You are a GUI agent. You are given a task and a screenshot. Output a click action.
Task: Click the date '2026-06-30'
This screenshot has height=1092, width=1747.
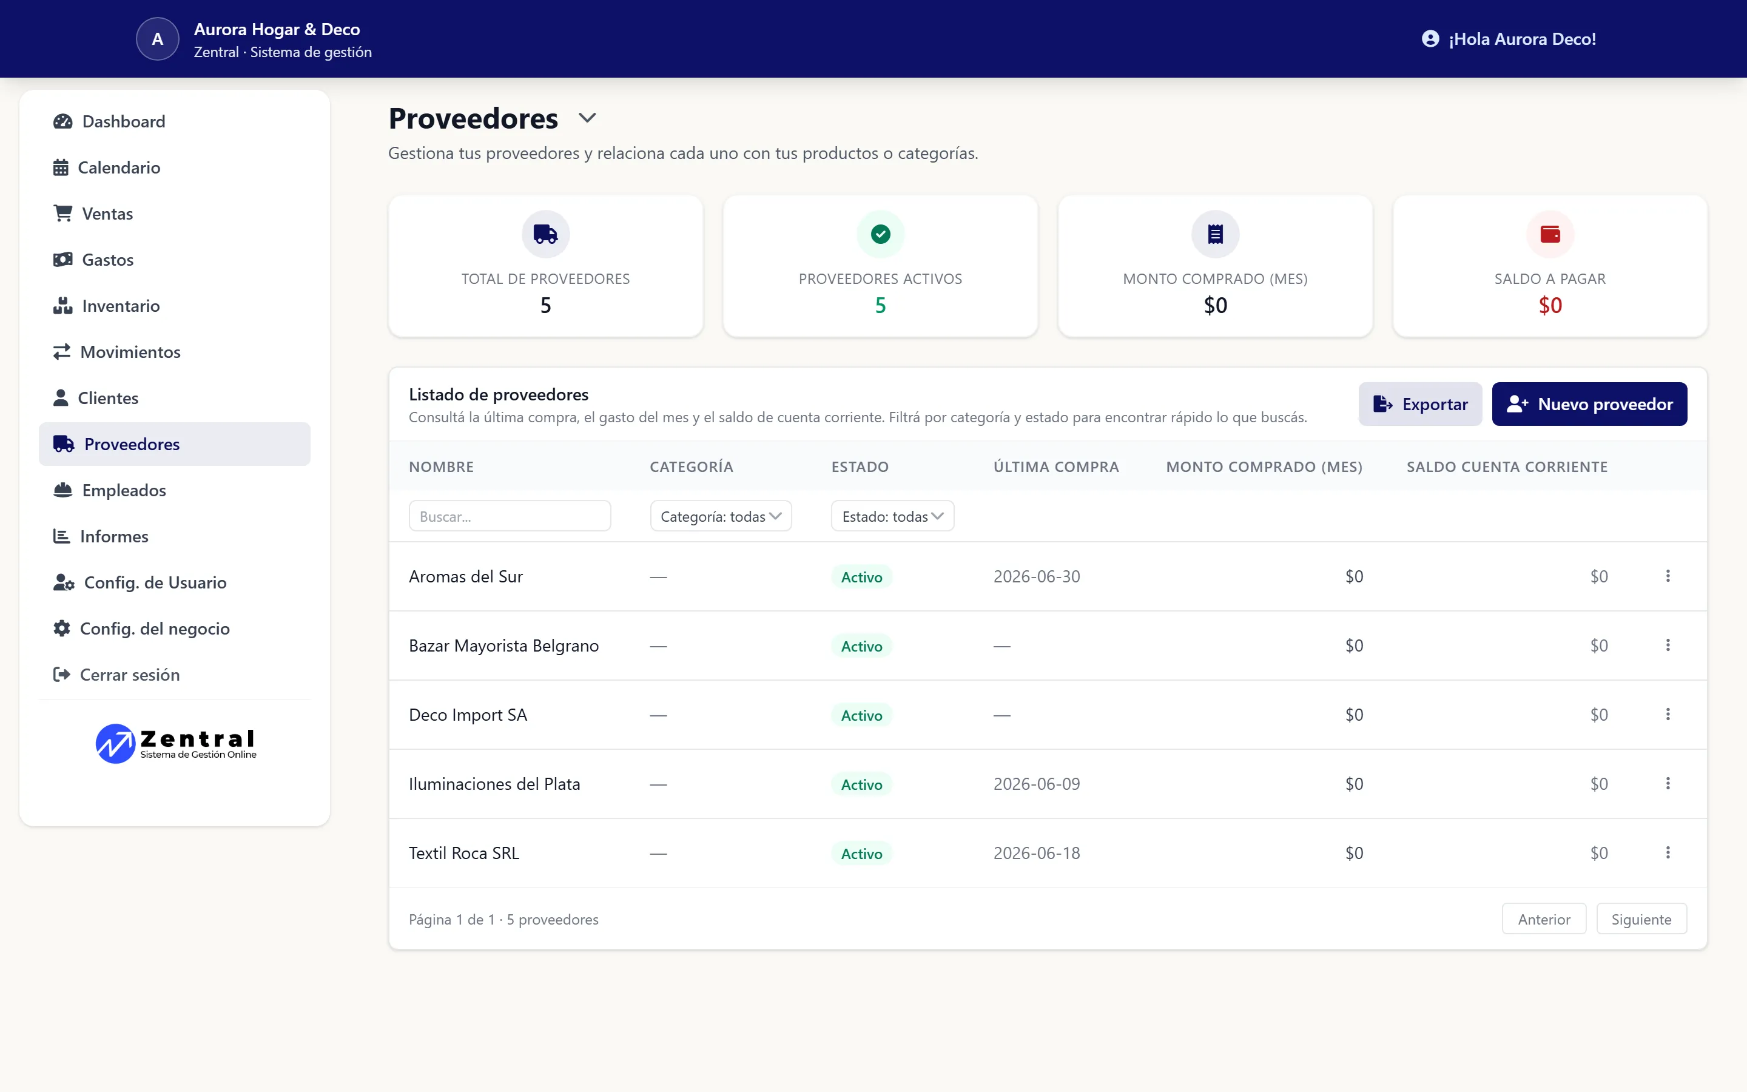pos(1037,576)
